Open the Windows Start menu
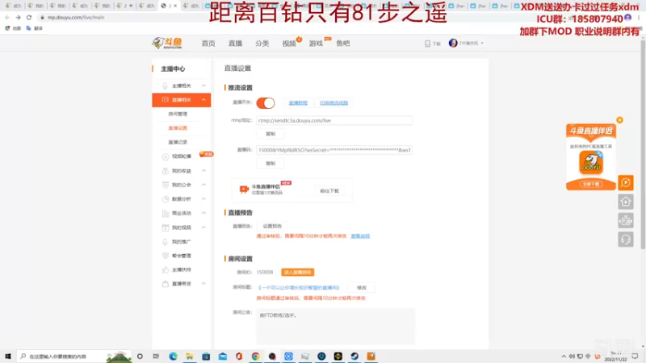 point(8,356)
